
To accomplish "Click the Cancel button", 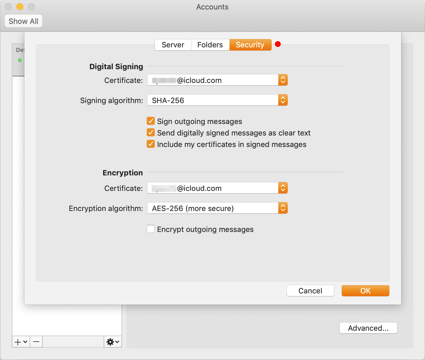I will [310, 291].
